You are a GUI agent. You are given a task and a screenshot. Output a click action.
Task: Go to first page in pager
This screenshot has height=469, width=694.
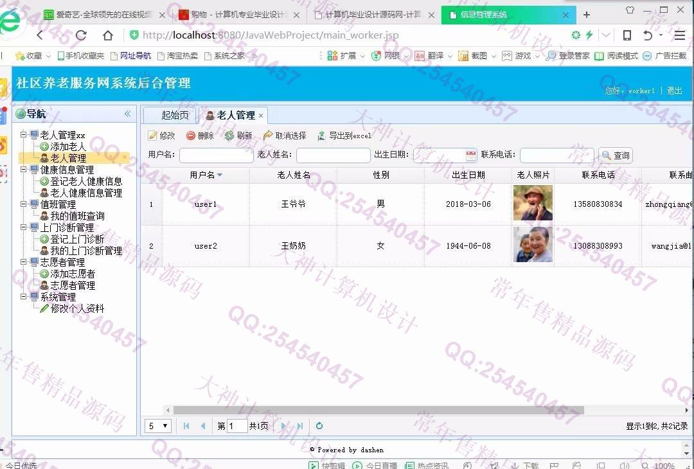point(186,426)
